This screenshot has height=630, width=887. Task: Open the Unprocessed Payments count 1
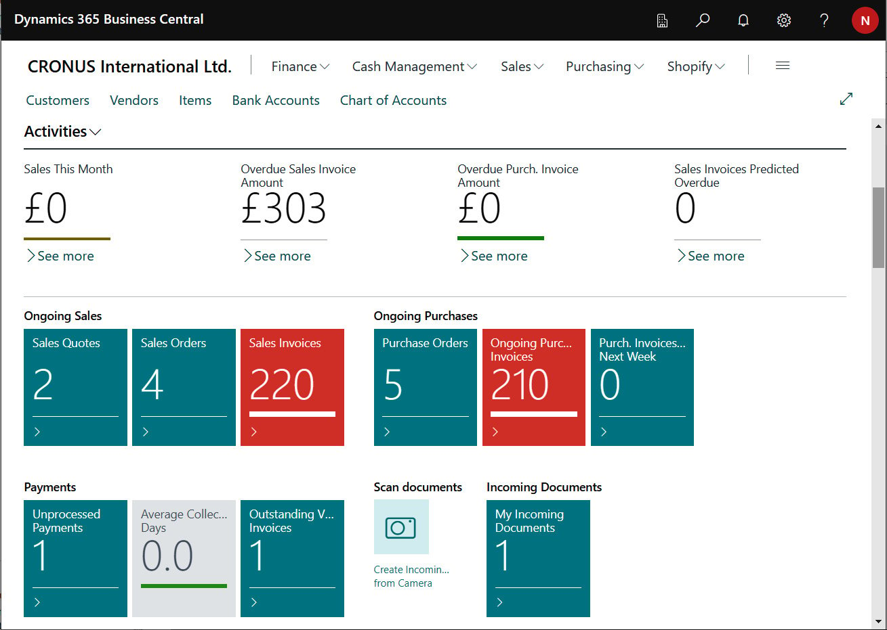click(x=41, y=556)
